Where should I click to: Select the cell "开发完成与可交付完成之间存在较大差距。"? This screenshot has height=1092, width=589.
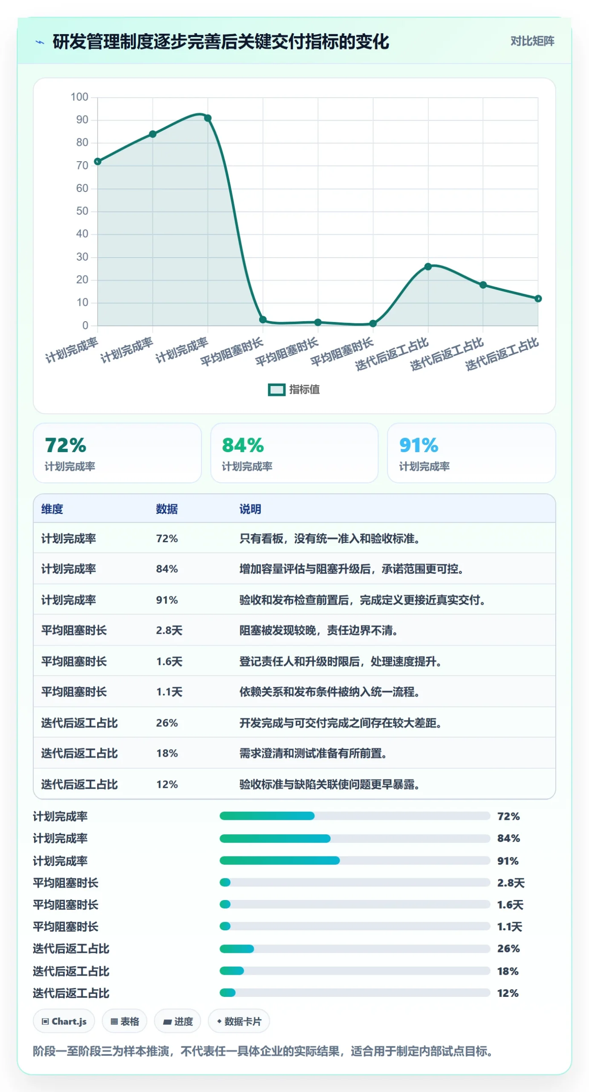pyautogui.click(x=341, y=723)
